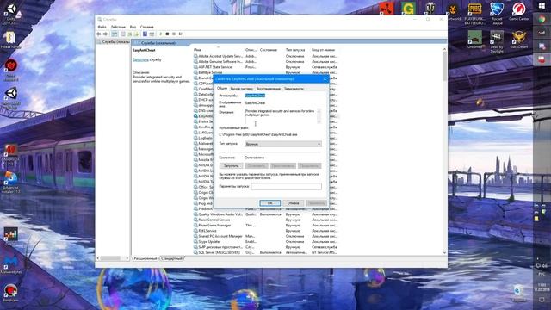Viewport: 551px width, 310px height.
Task: Open Advanced Installer desktop shortcut
Action: click(11, 182)
